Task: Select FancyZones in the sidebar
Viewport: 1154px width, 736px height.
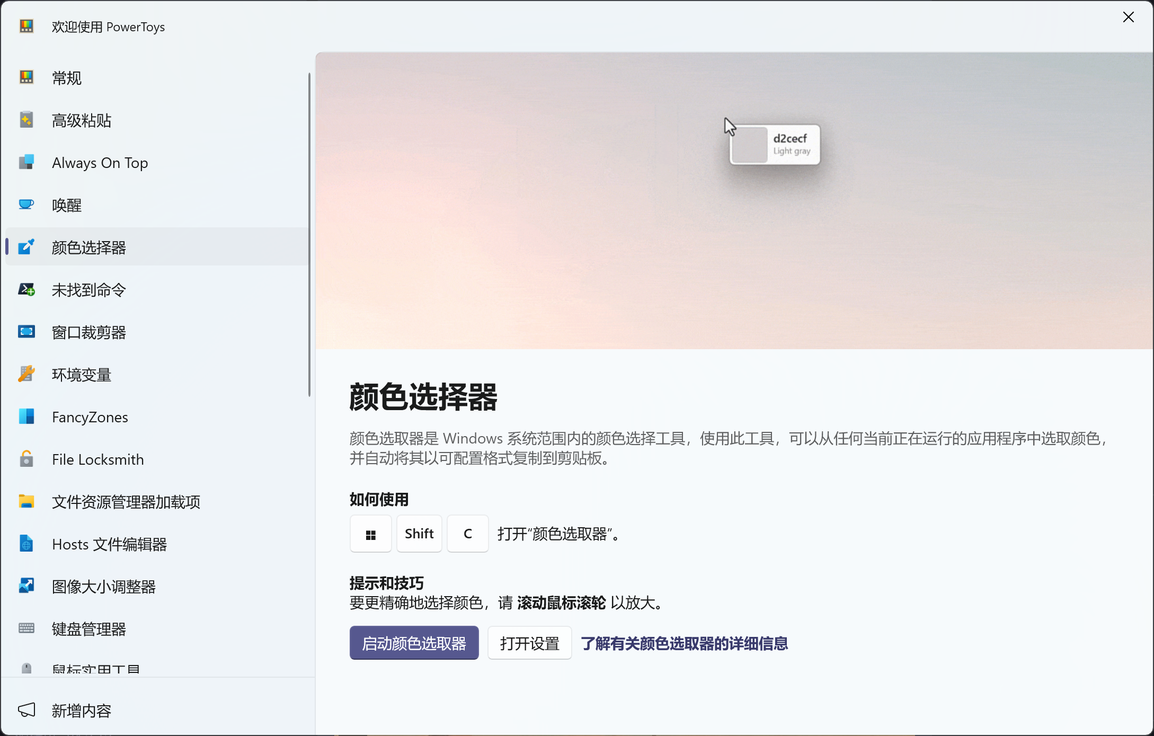Action: click(157, 417)
